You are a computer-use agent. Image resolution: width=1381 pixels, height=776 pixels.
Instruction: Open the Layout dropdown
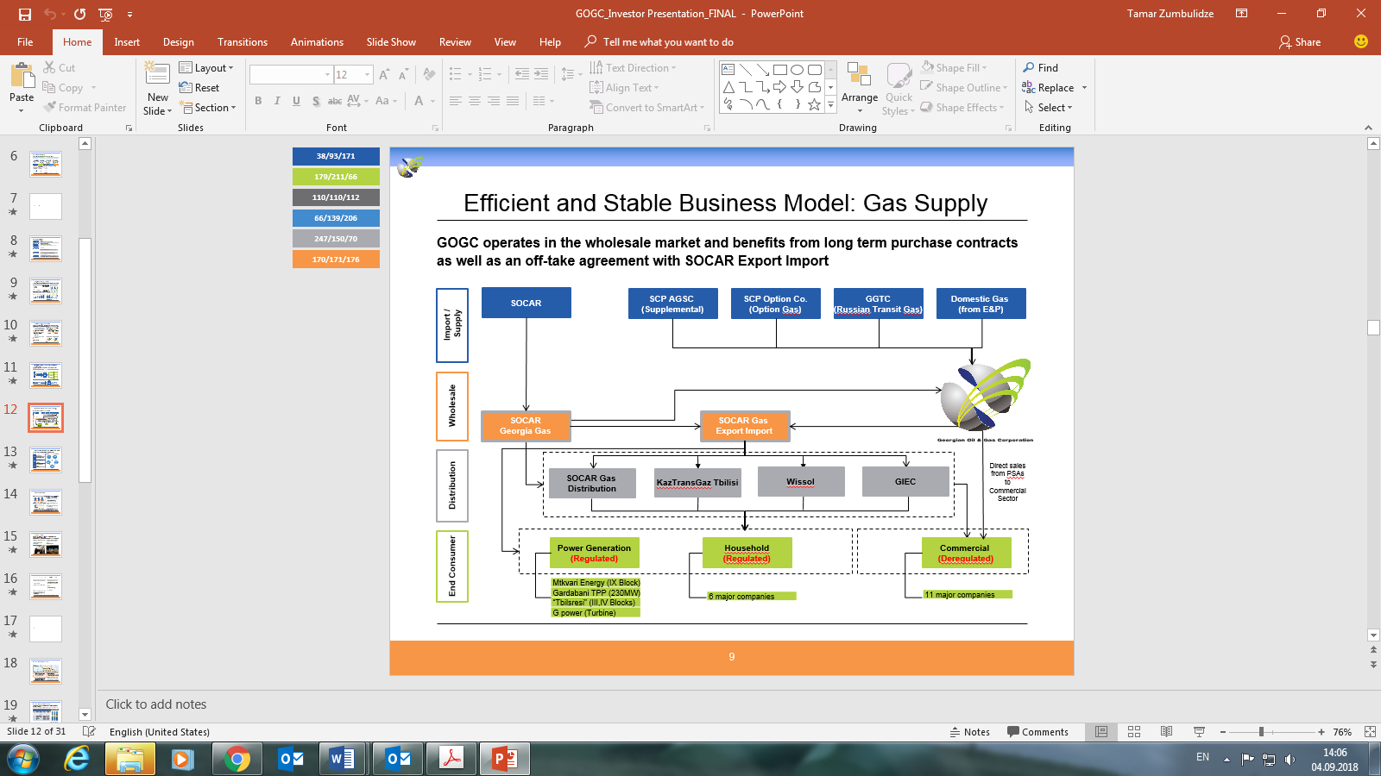click(x=206, y=68)
